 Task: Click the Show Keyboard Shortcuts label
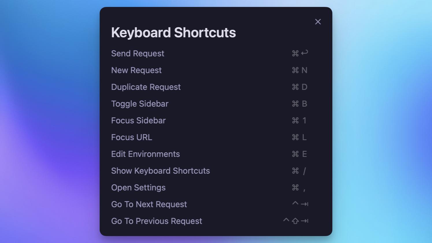coord(160,171)
